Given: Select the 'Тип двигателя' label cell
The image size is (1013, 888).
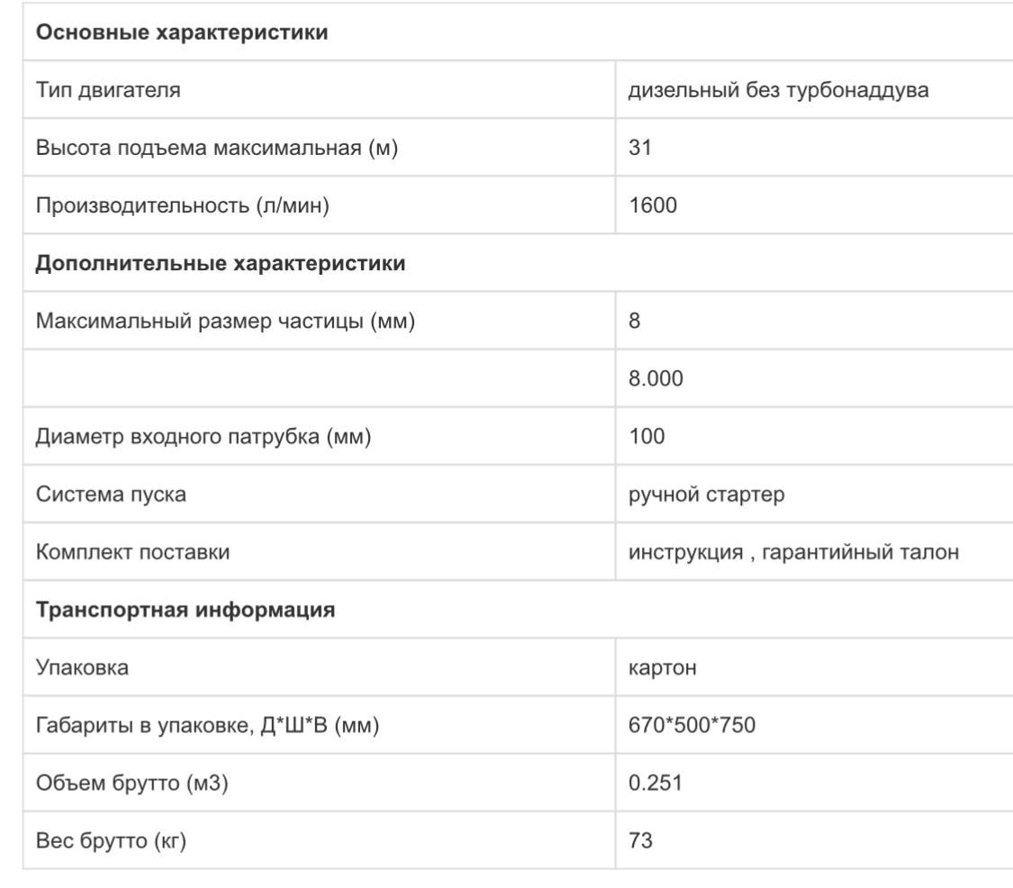Looking at the screenshot, I should click(x=108, y=90).
